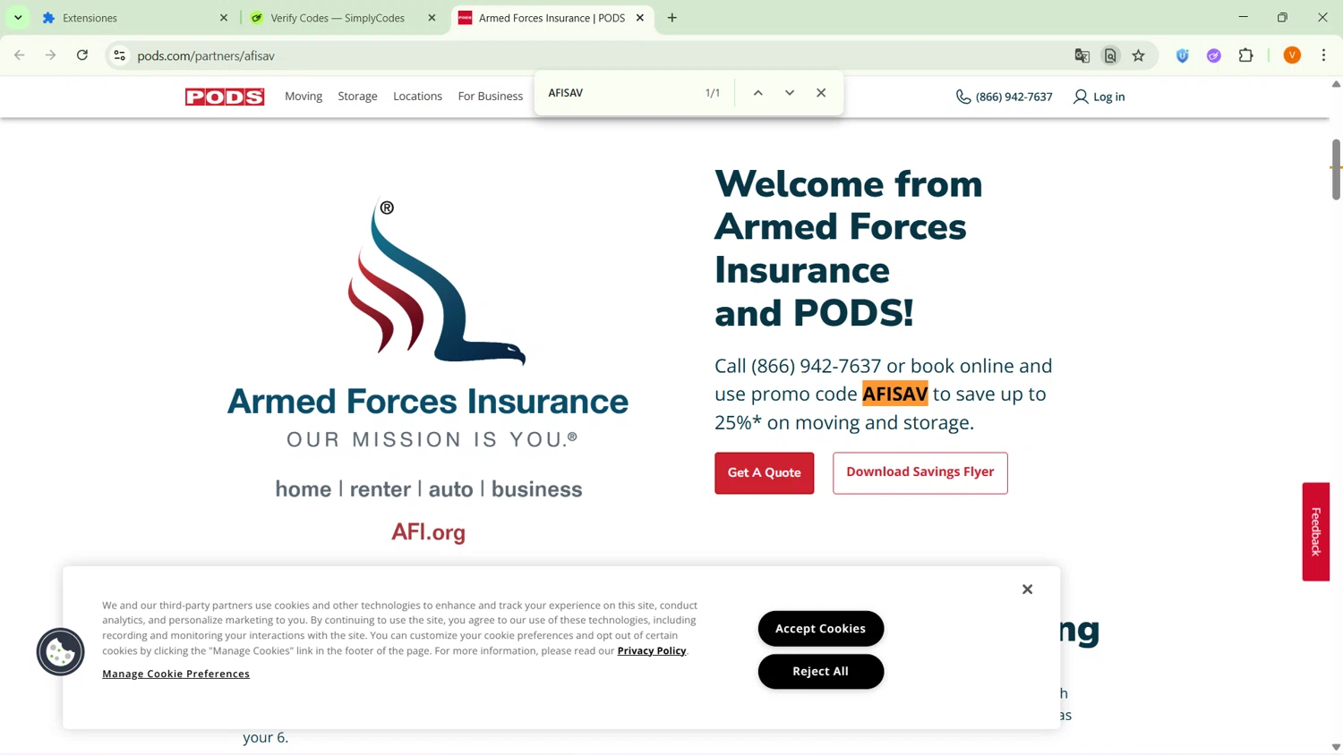The width and height of the screenshot is (1343, 755).
Task: Click the Log in link
Action: coord(1108,97)
